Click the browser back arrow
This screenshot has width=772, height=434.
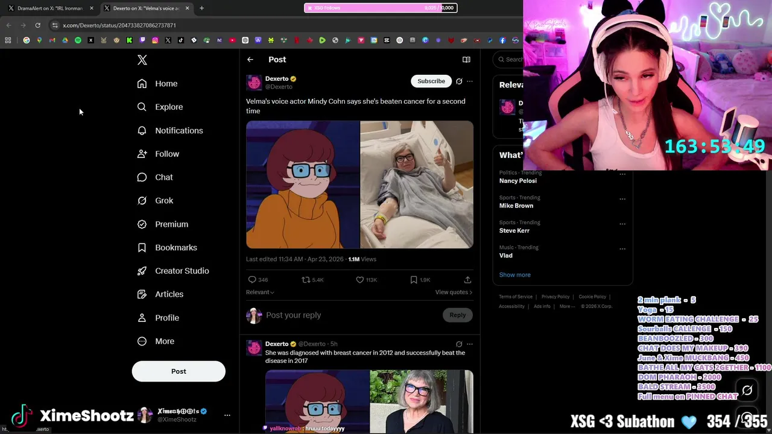pos(8,25)
